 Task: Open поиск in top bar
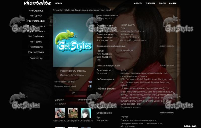[59, 3]
